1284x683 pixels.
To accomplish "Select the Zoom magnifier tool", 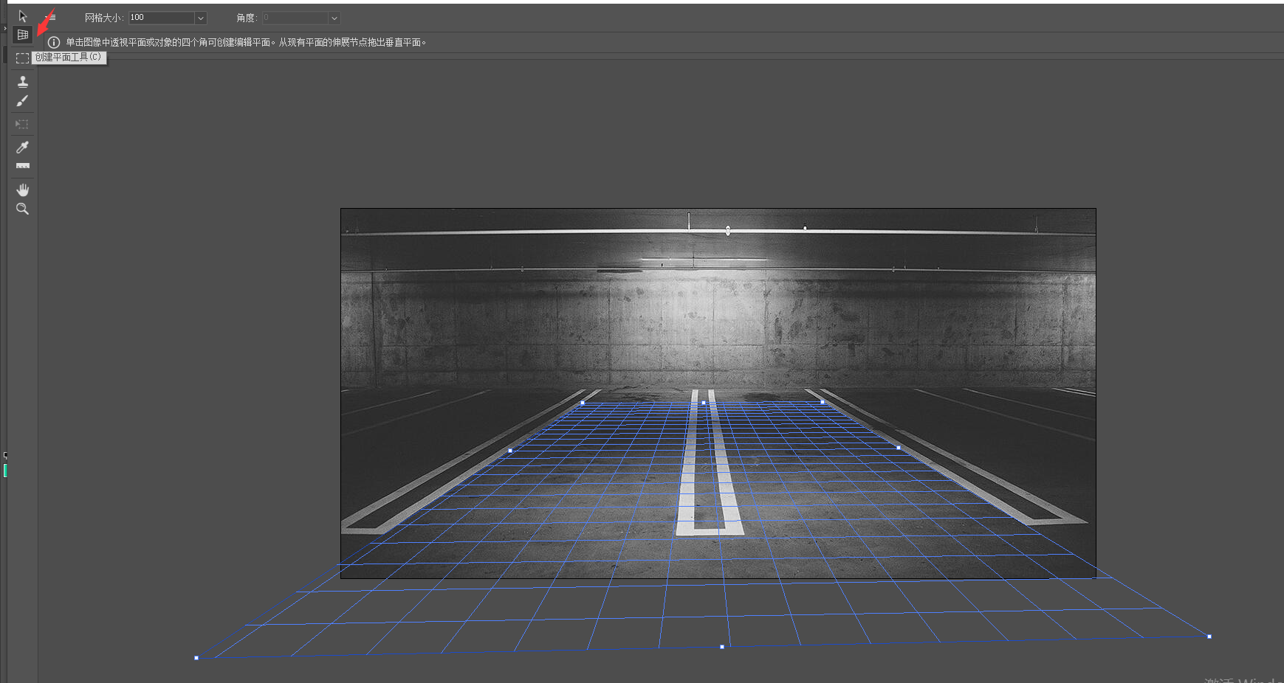I will (x=22, y=209).
